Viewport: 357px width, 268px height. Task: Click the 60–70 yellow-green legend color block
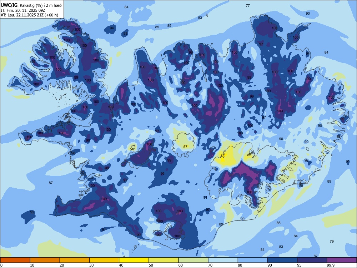[193, 260]
